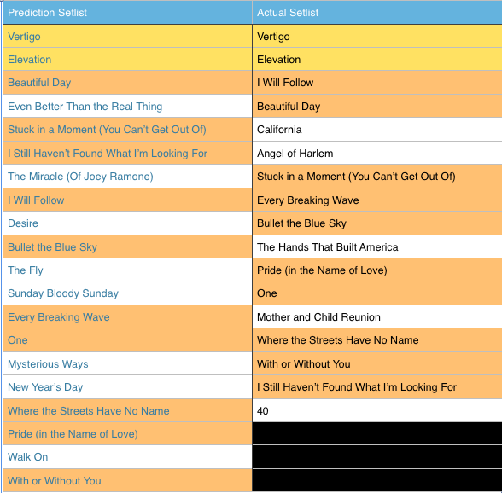Viewport: 502px width, 493px height.
Task: Select the 'Even Better Than the Real Thing' cell
Action: (x=127, y=107)
